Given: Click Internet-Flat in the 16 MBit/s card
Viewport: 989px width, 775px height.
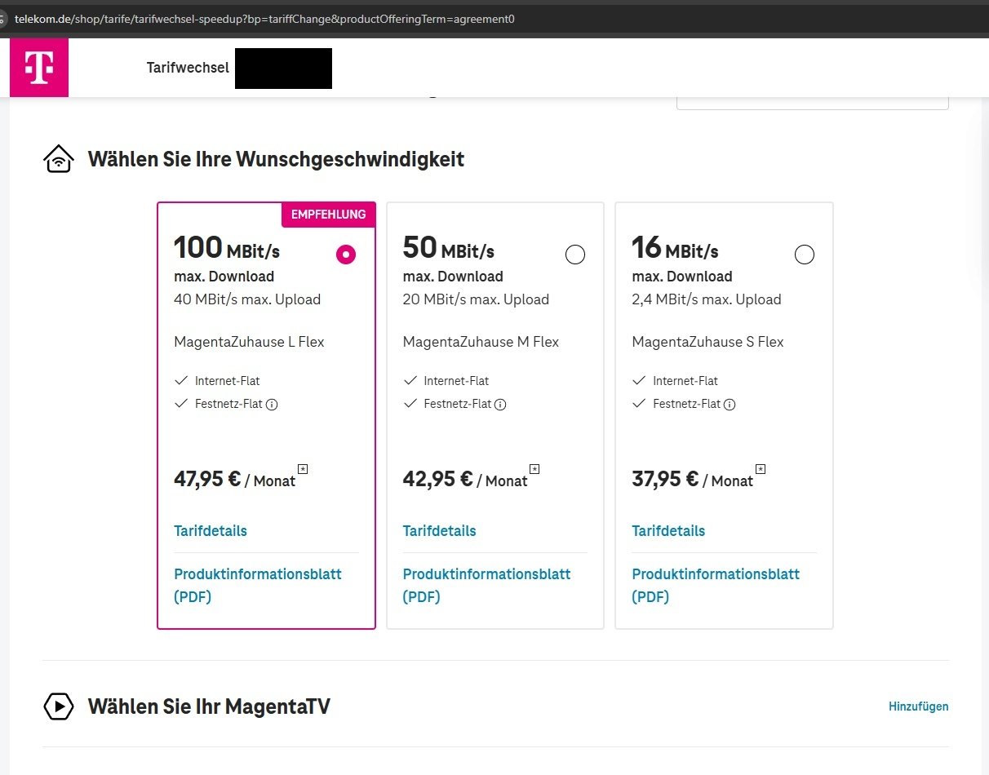Looking at the screenshot, I should 685,381.
